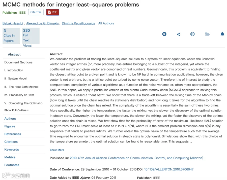Image resolution: width=227 pixels, height=180 pixels.
Task: Save to folder using folder icon
Action: click(x=207, y=34)
